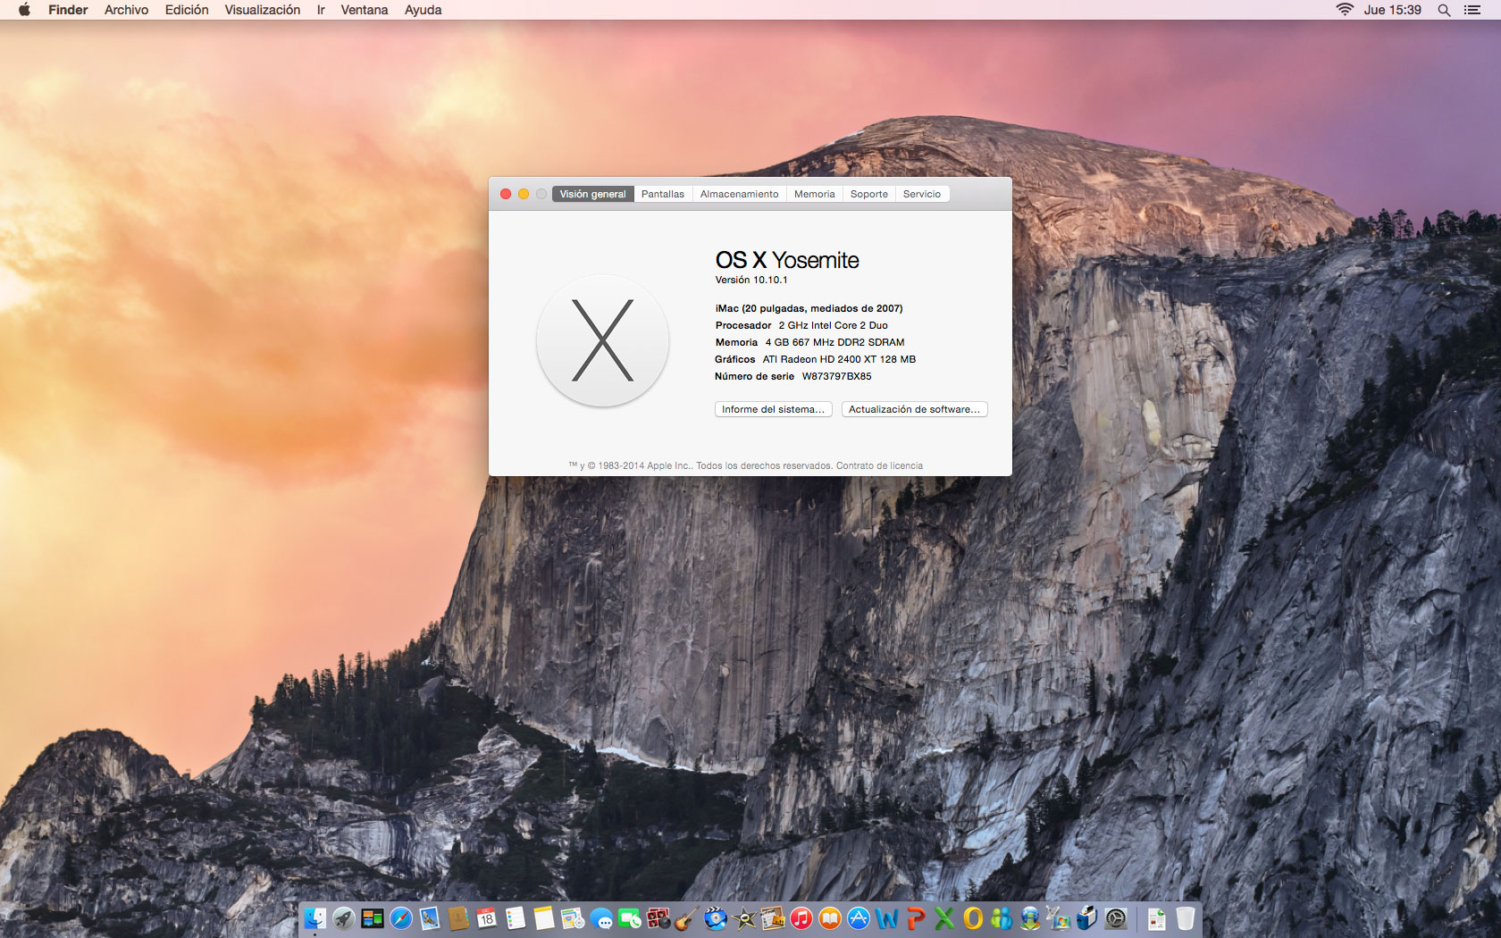Launch Microsoft PowerPoint from dock
This screenshot has width=1501, height=938.
point(916,918)
